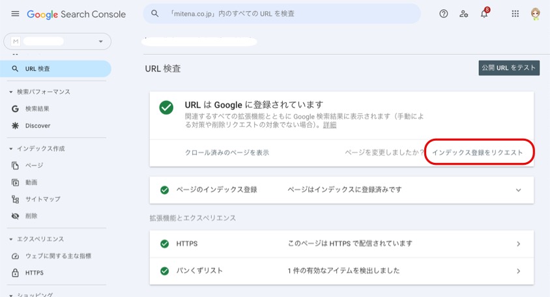Expand ページのインデックス登録 details chevron
550x297 pixels.
(519, 190)
